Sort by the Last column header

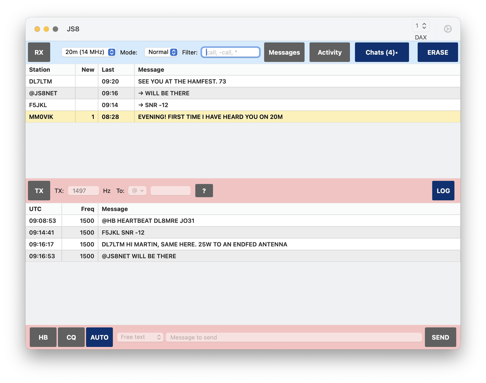[x=116, y=69]
